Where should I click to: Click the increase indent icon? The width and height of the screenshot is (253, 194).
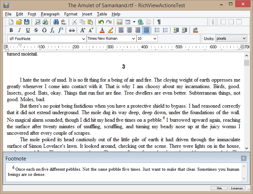click(x=184, y=30)
